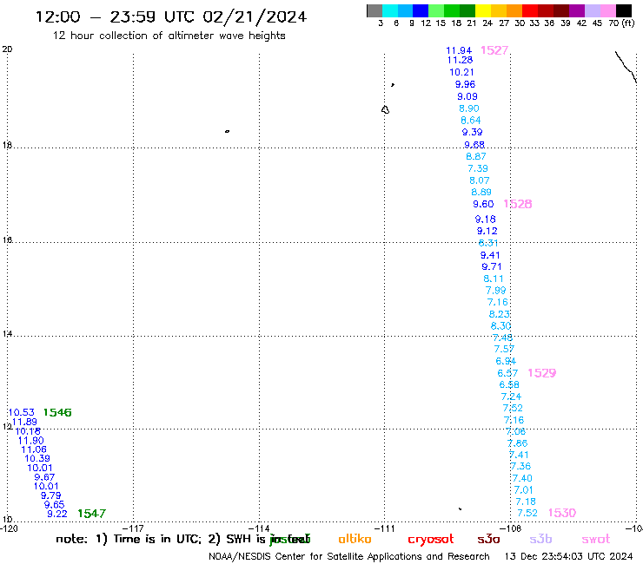Click the wave height value 9.96
This screenshot has height=564, width=643.
click(466, 84)
